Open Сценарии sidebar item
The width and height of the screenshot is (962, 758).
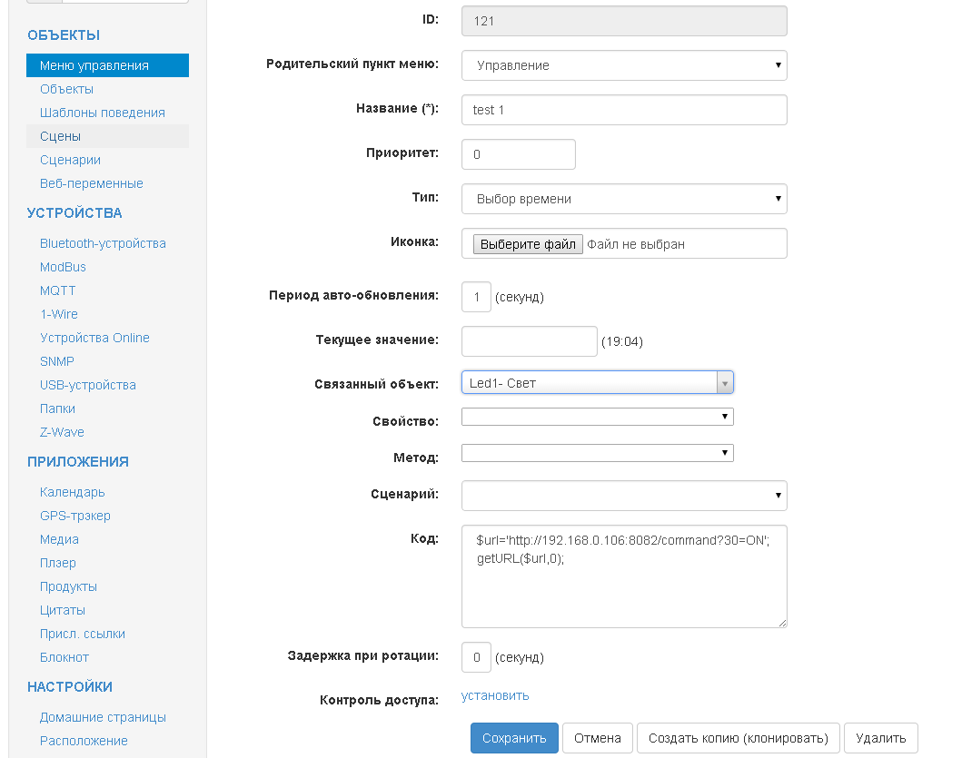[x=70, y=160]
